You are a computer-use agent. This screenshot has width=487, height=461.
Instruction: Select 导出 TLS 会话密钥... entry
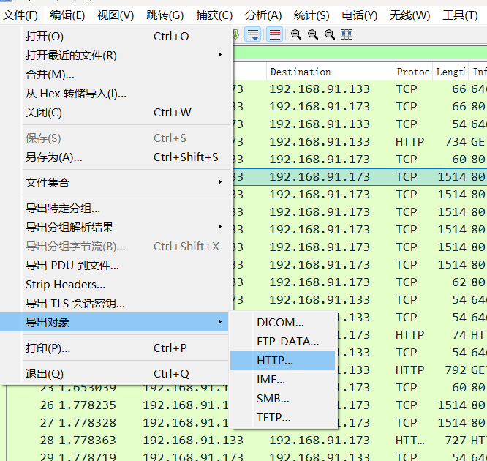[x=116, y=304]
